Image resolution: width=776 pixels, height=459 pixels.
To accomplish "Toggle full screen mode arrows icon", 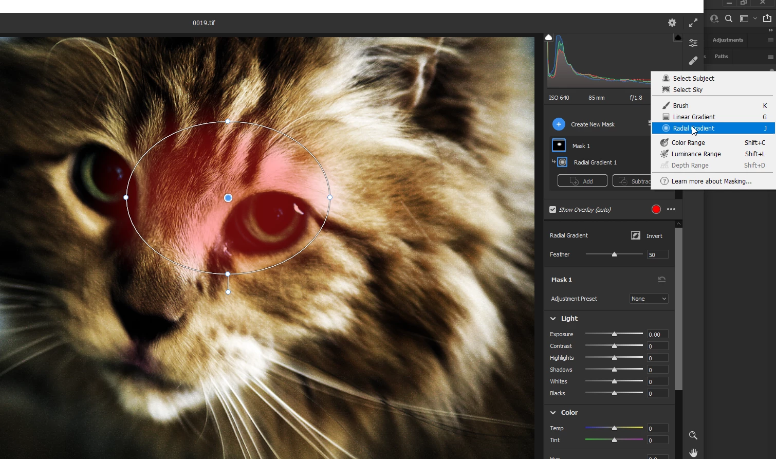I will pos(693,23).
